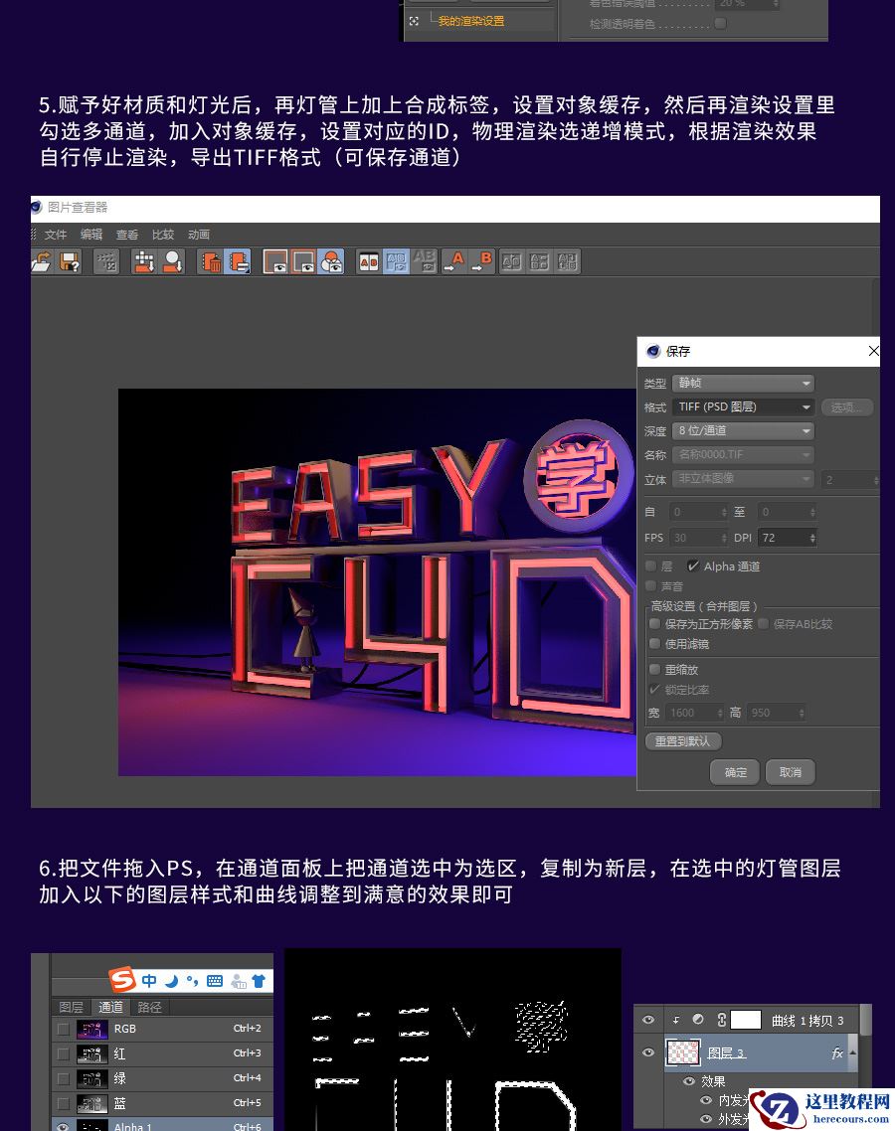895x1131 pixels.
Task: Enable the 使用滤镜 checkbox
Action: pyautogui.click(x=654, y=644)
